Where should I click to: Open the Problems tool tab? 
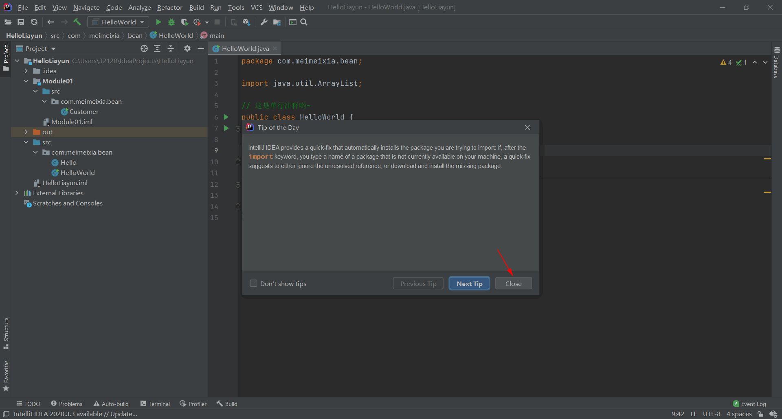click(x=67, y=404)
